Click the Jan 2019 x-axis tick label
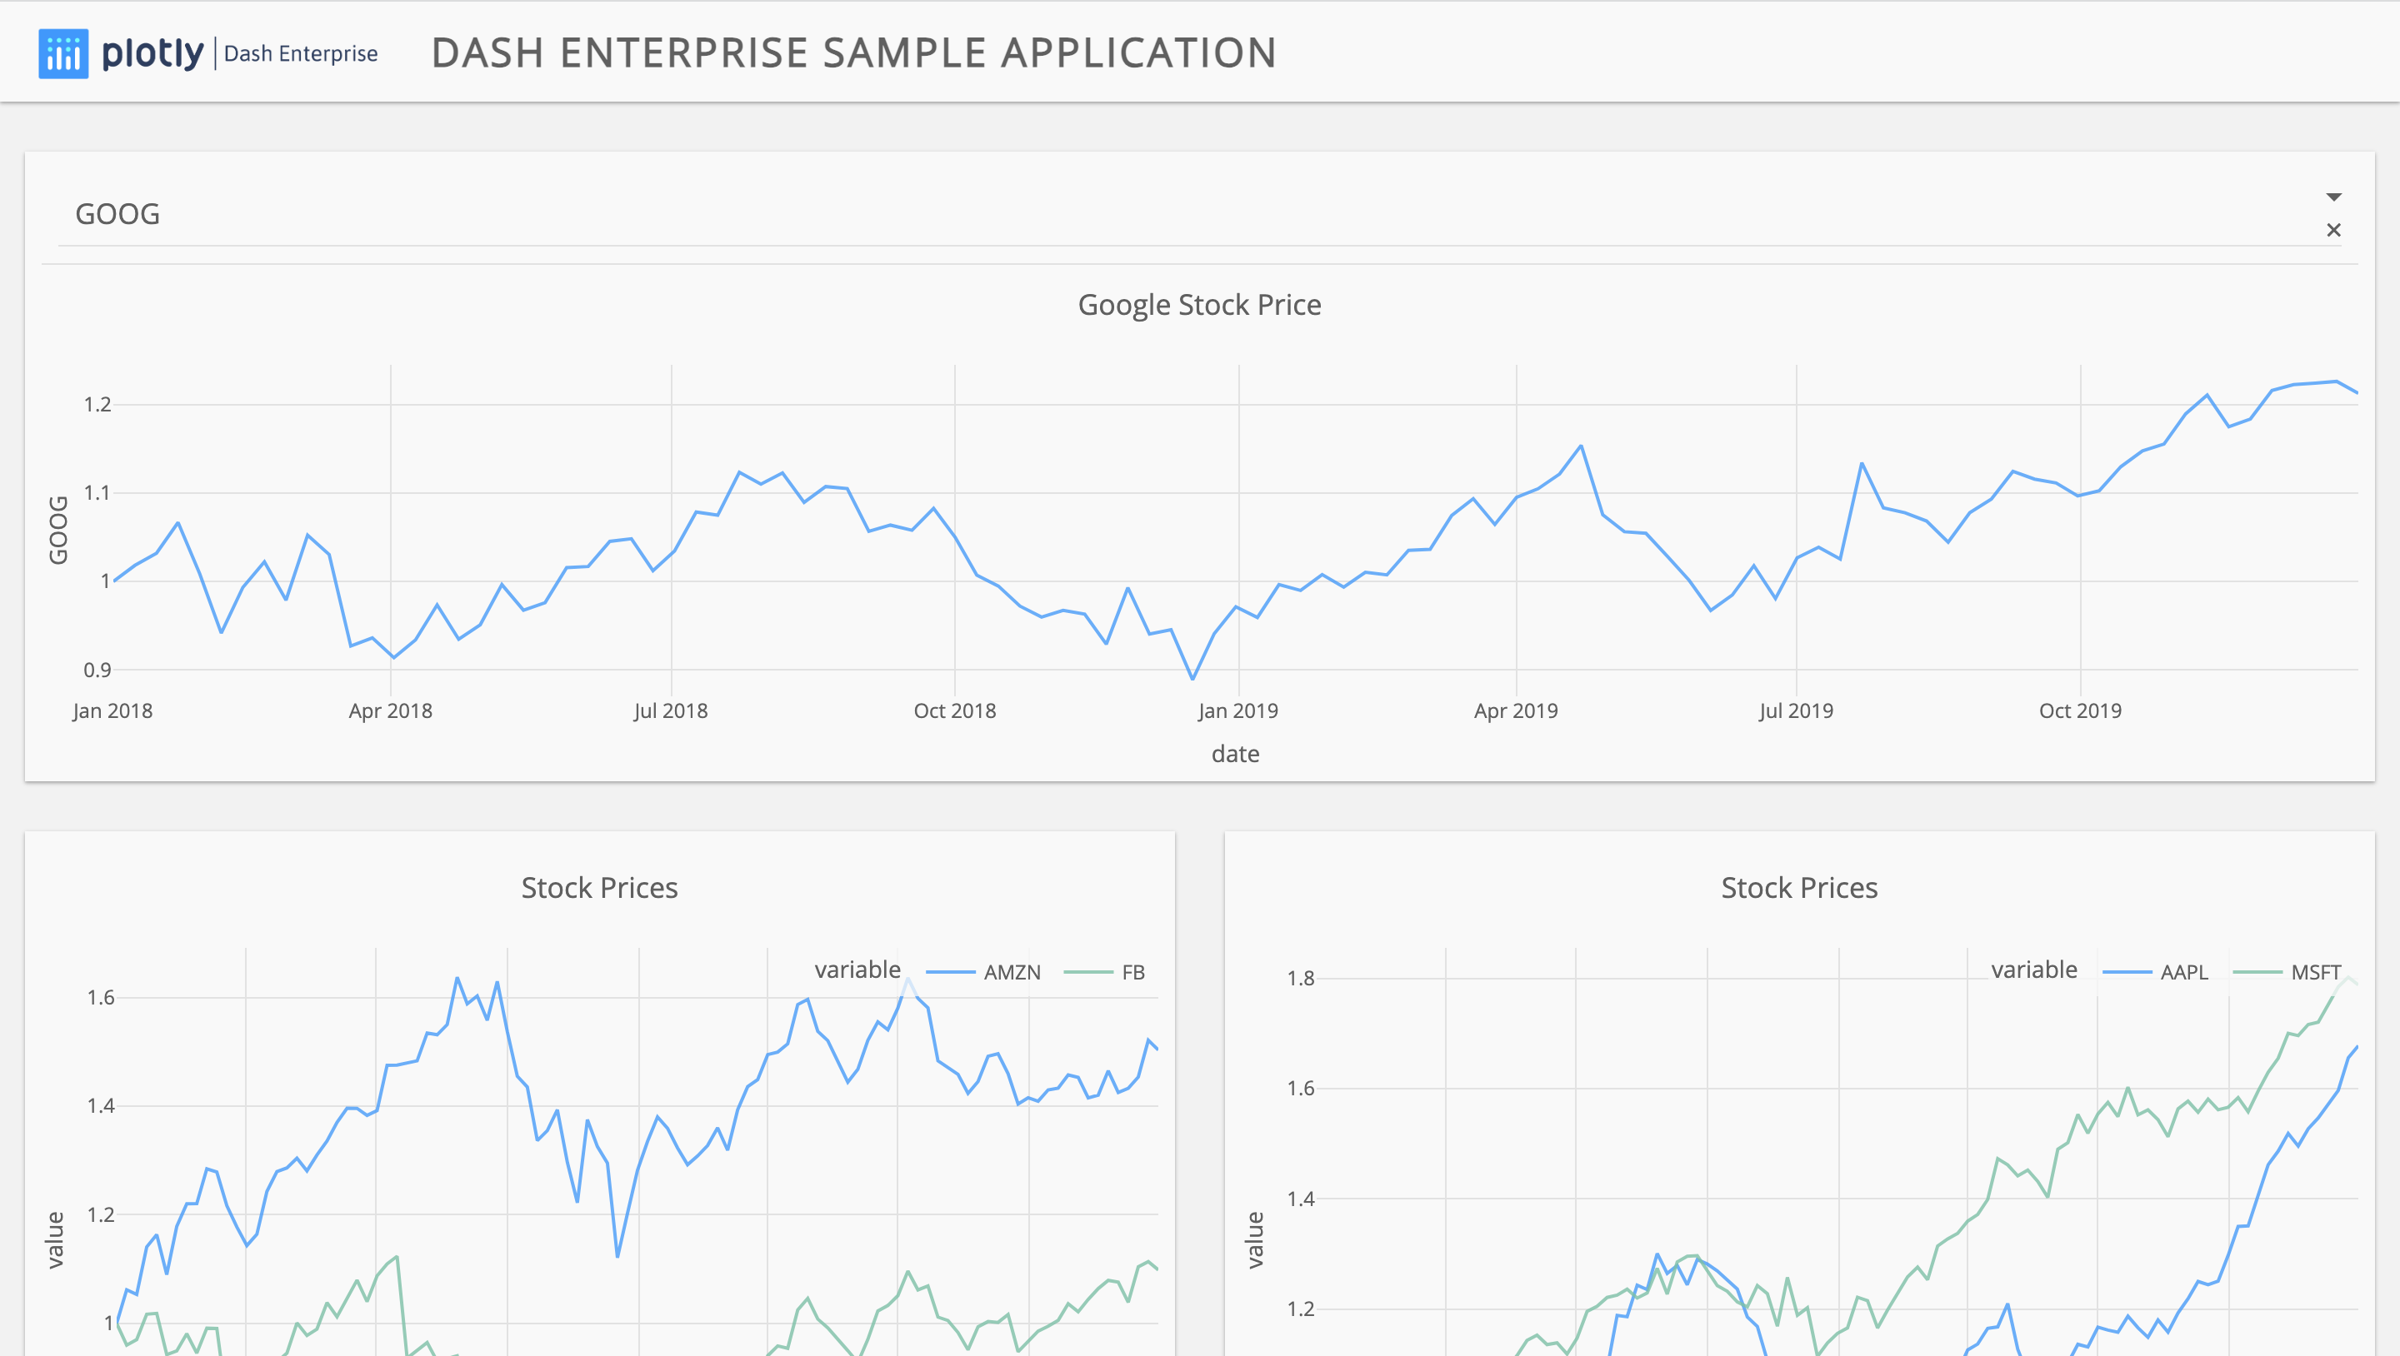2400x1356 pixels. click(x=1237, y=710)
